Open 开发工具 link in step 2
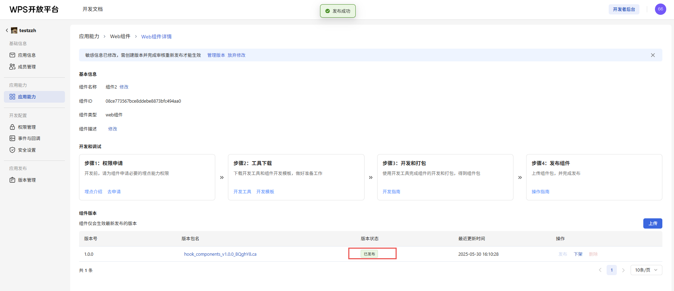The height and width of the screenshot is (291, 674). coord(242,192)
